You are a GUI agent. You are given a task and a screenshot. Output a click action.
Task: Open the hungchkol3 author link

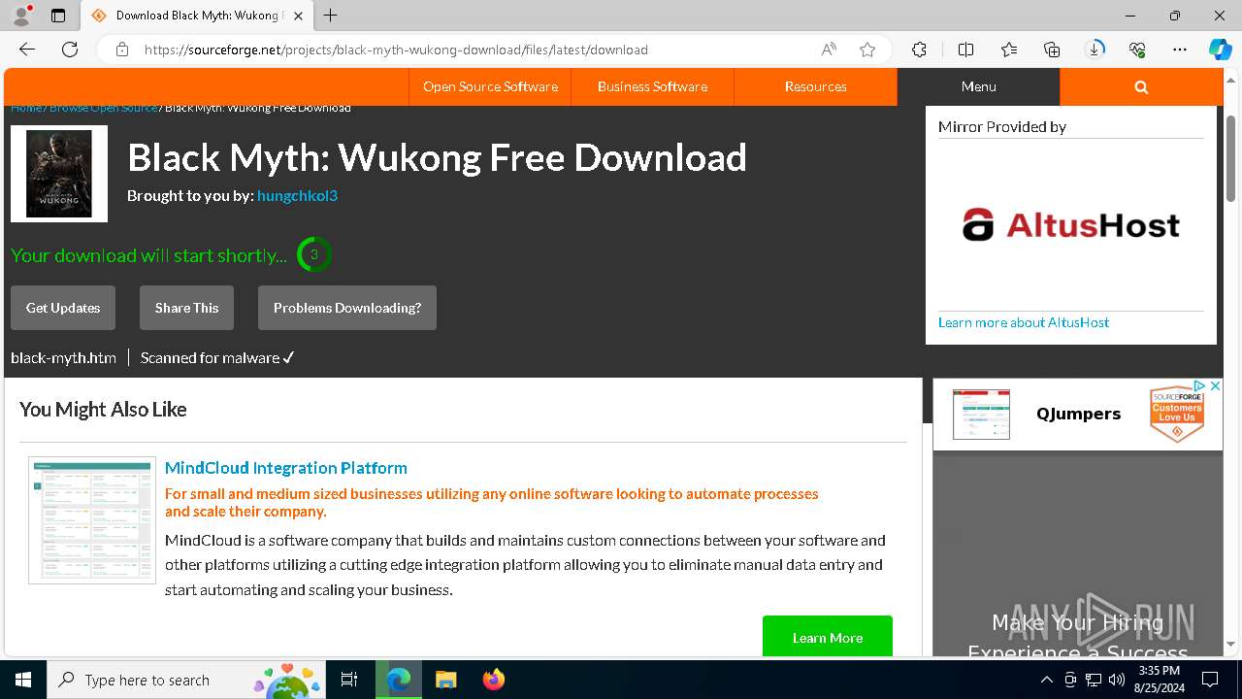297,195
